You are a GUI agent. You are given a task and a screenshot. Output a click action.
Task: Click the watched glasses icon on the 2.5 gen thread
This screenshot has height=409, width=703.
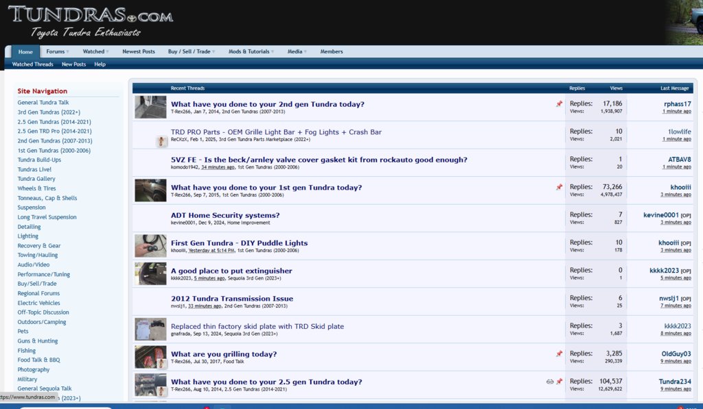(550, 382)
